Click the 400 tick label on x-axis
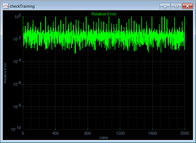 pos(55,133)
